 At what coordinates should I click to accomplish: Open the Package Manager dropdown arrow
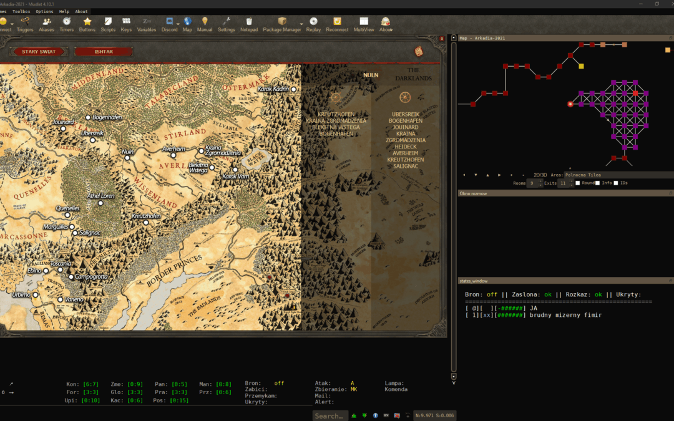point(301,24)
